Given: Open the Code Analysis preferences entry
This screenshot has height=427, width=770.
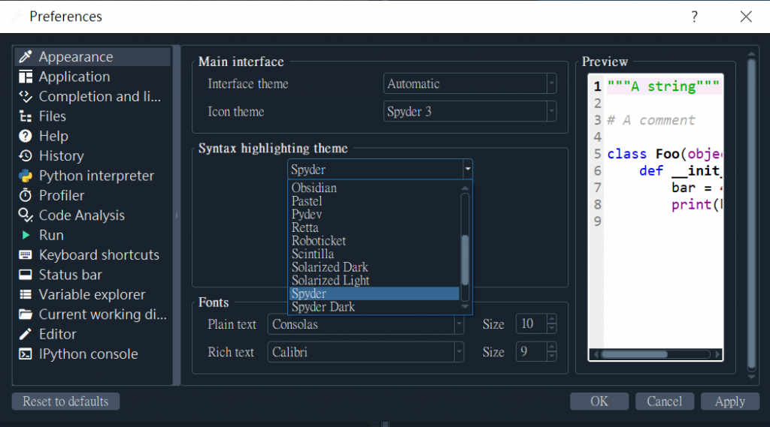Looking at the screenshot, I should tap(93, 215).
